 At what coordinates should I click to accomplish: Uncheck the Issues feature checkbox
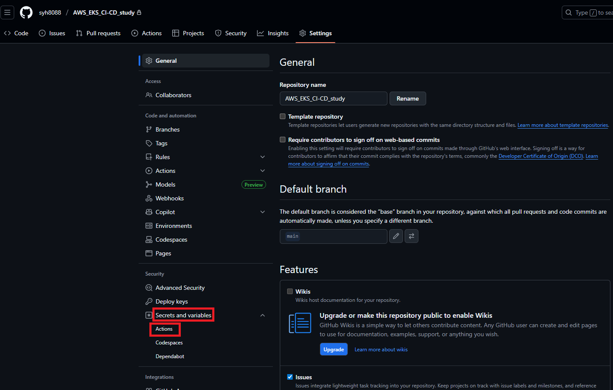tap(290, 377)
